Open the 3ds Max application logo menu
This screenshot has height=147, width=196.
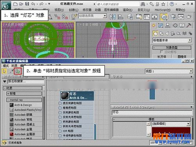tap(6, 6)
